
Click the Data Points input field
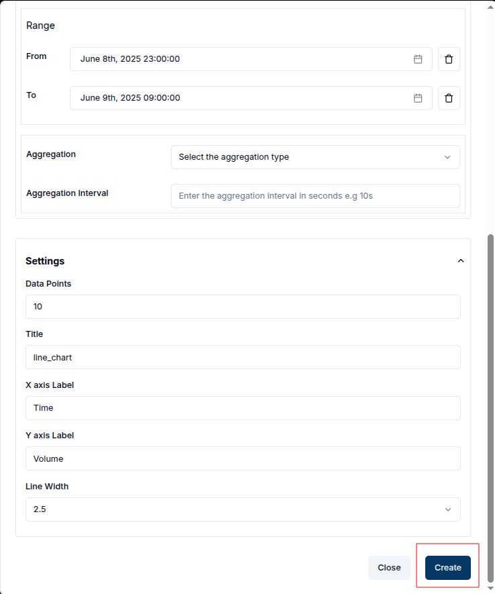(x=243, y=307)
